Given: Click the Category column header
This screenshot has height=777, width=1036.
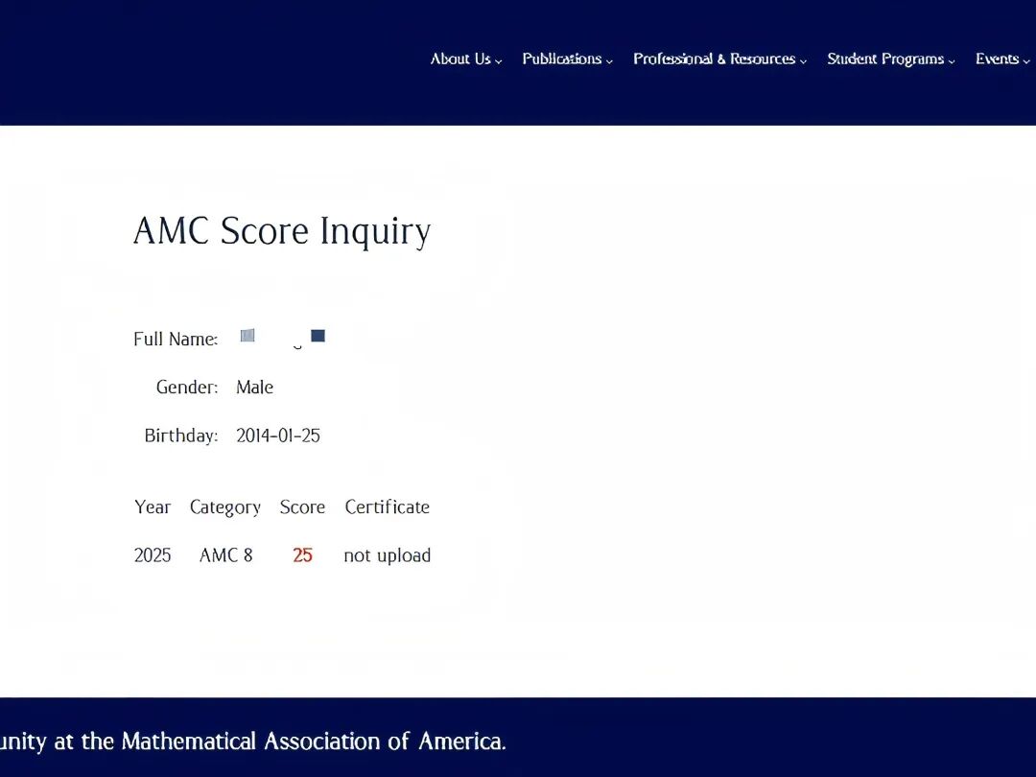Looking at the screenshot, I should [225, 507].
